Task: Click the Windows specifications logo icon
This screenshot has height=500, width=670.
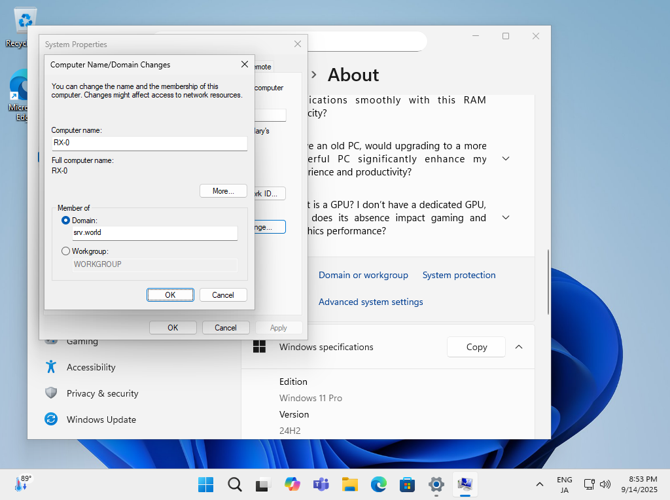Action: 259,347
